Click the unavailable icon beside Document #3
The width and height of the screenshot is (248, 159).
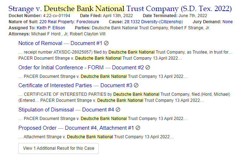pyautogui.click(x=136, y=85)
